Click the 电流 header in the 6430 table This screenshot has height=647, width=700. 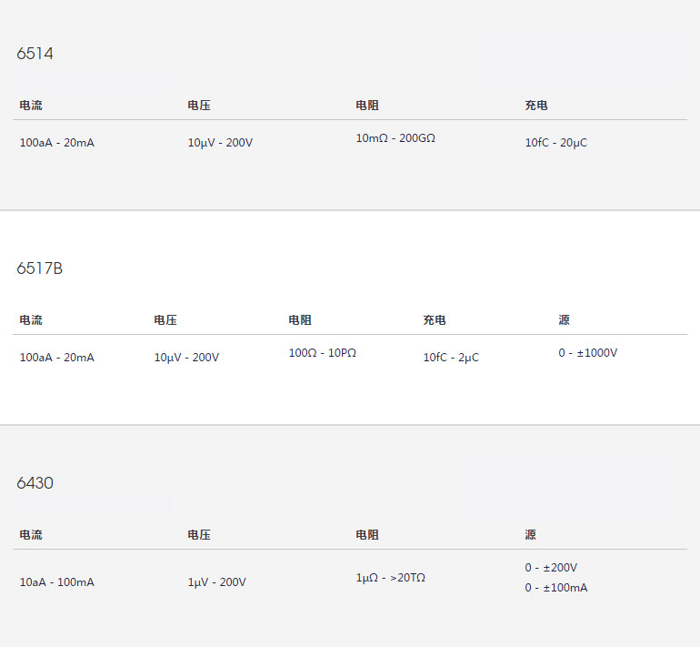point(31,535)
